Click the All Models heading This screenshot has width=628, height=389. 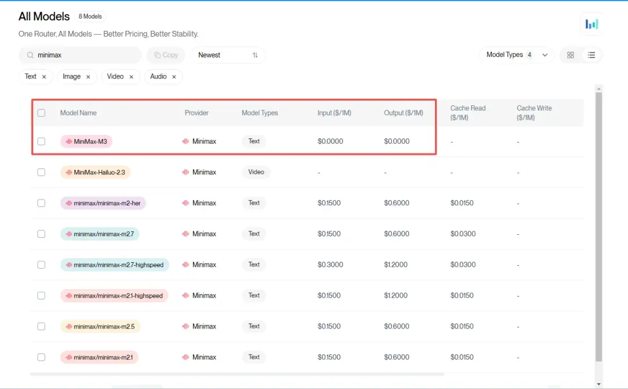[44, 16]
